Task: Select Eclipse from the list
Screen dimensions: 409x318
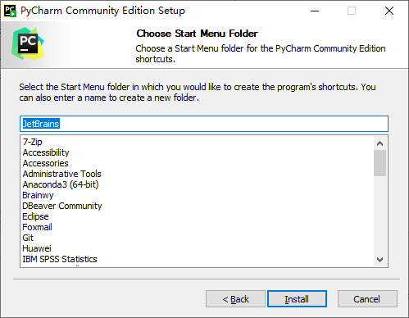Action: [35, 216]
